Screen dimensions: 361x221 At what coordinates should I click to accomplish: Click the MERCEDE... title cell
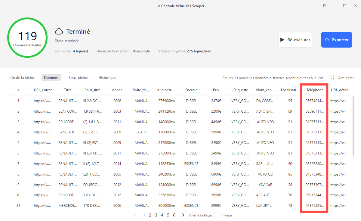click(x=68, y=206)
